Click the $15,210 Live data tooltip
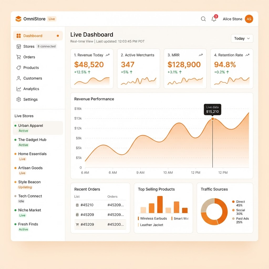The width and height of the screenshot is (269, 269). click(212, 110)
